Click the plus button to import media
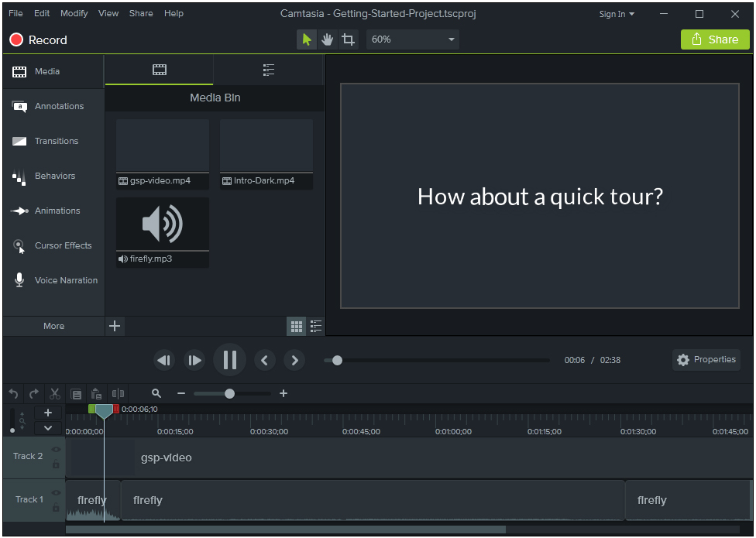 pyautogui.click(x=115, y=326)
